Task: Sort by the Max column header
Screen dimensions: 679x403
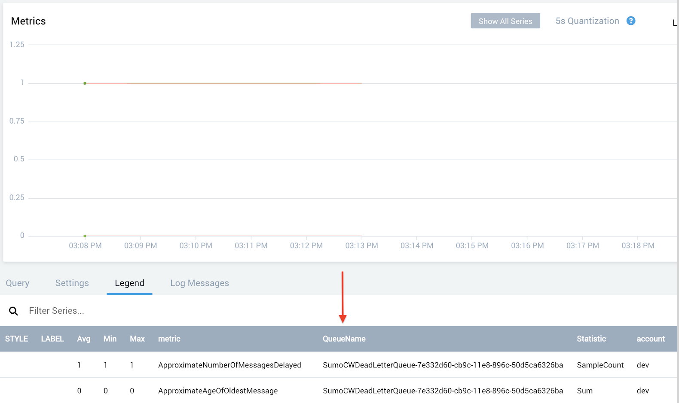Action: tap(137, 339)
